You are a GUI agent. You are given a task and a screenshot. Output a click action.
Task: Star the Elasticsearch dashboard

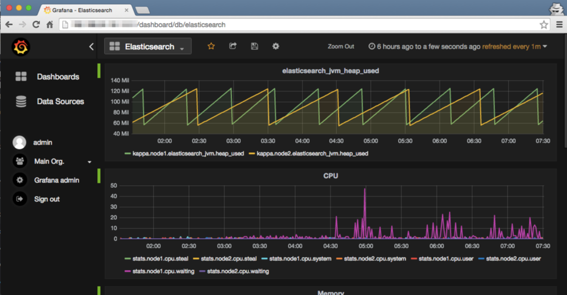click(211, 46)
